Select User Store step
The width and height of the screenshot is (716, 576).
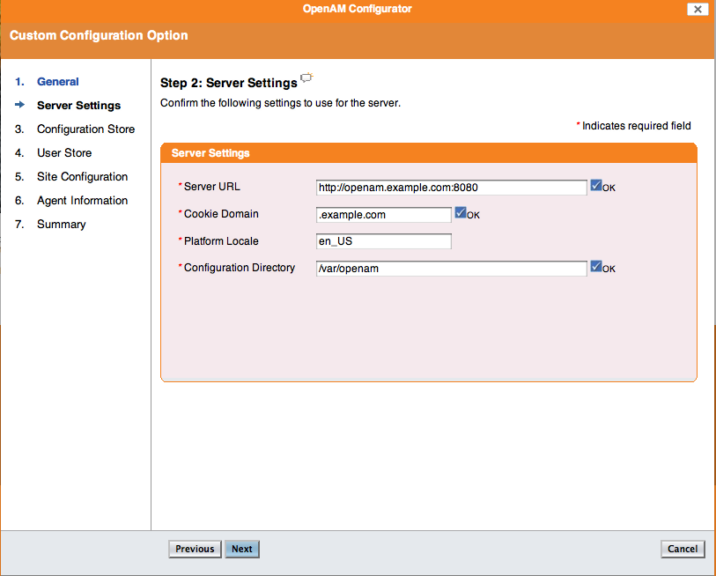point(64,153)
